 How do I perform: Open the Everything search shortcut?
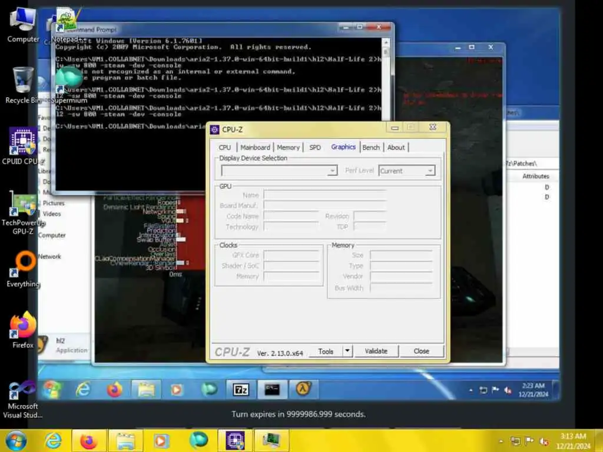[x=23, y=268]
